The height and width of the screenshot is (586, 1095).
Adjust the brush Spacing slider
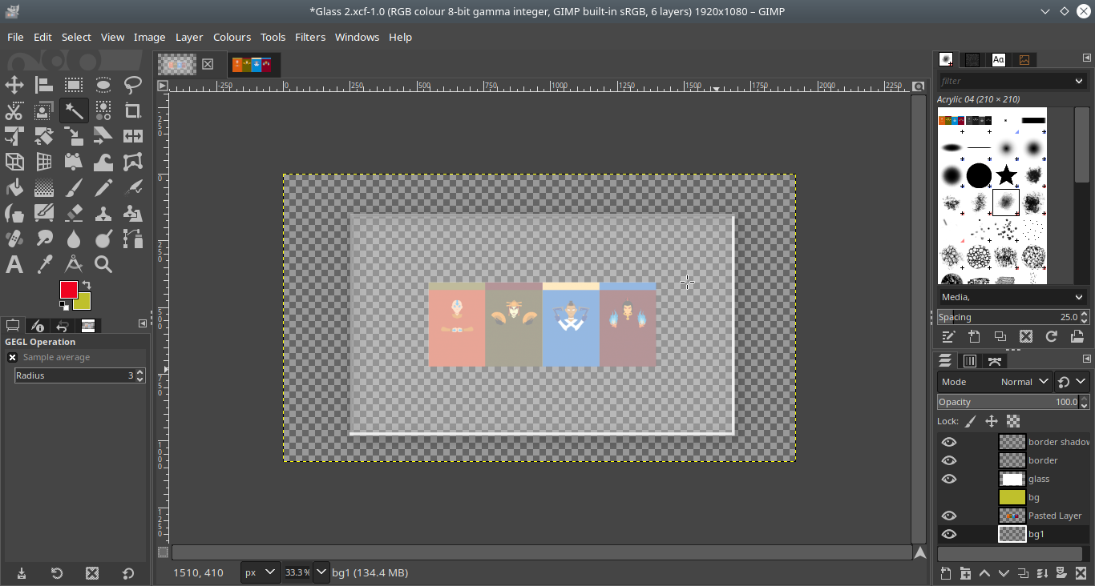1008,317
